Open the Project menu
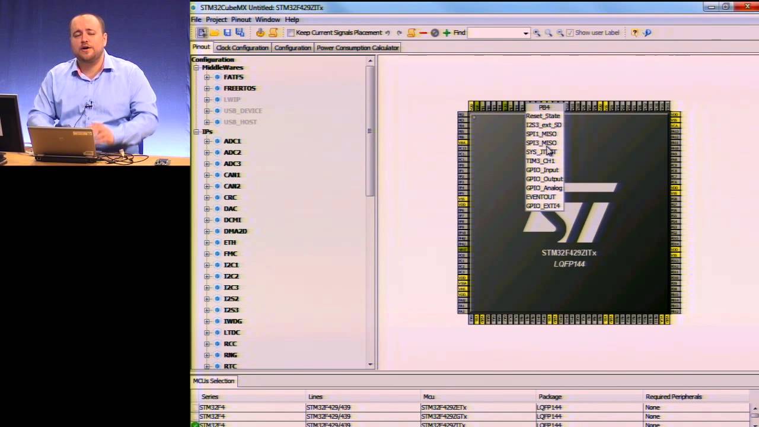The image size is (759, 427). pos(216,20)
